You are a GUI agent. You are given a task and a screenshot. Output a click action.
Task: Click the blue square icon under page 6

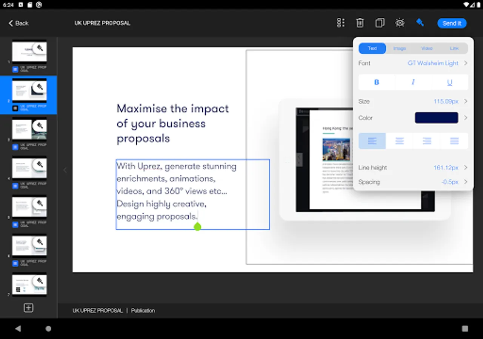pyautogui.click(x=15, y=263)
